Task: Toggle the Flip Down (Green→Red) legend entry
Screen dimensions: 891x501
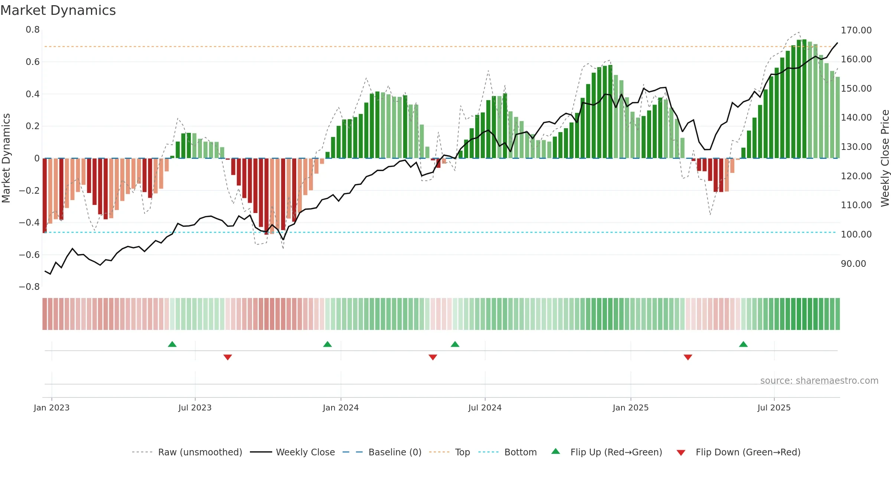Action: click(x=738, y=452)
